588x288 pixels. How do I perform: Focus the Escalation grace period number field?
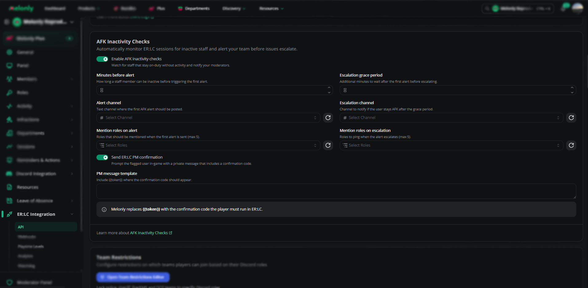pyautogui.click(x=458, y=90)
